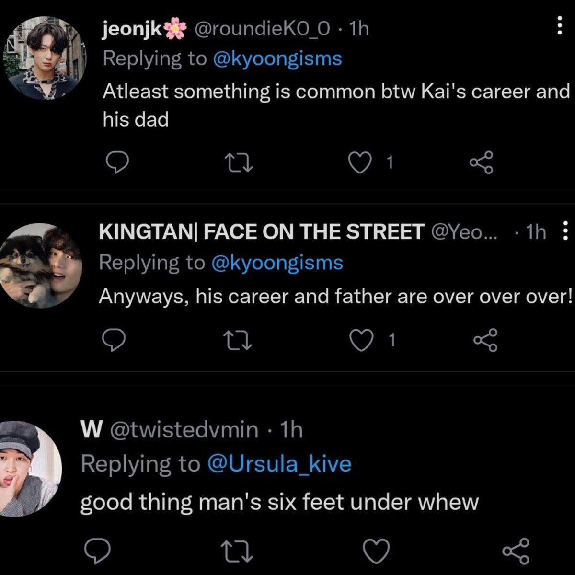Share jeonjk's tweet
Screen dimensions: 575x575
[x=481, y=163]
